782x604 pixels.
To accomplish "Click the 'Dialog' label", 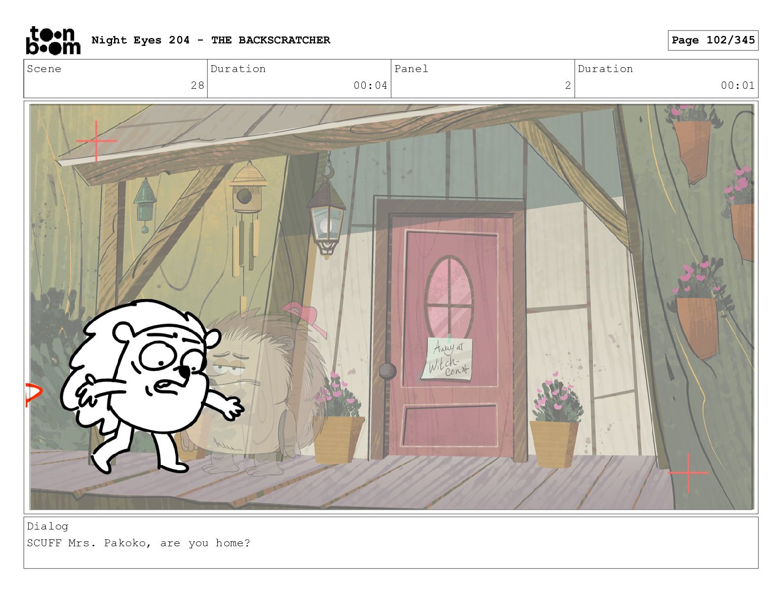I will (x=47, y=527).
